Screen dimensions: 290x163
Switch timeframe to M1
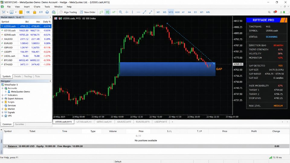[158, 12]
